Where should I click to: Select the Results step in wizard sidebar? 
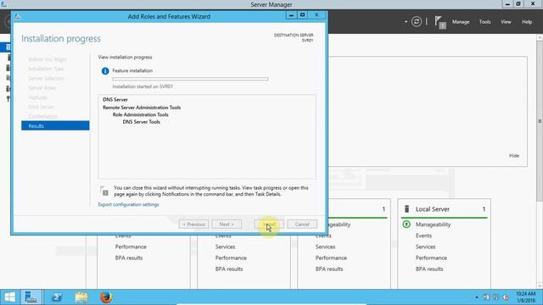click(x=55, y=126)
